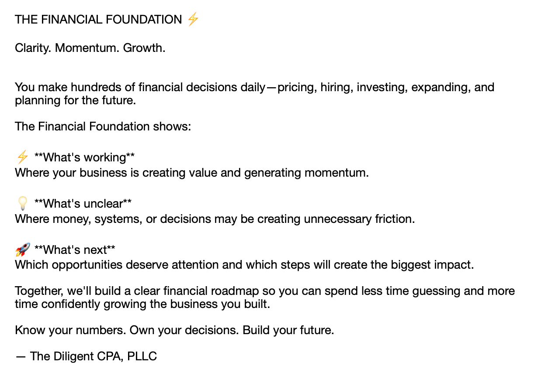Click the tagline Clarity. Momentum. Growth.
The width and height of the screenshot is (548, 376).
(x=90, y=48)
